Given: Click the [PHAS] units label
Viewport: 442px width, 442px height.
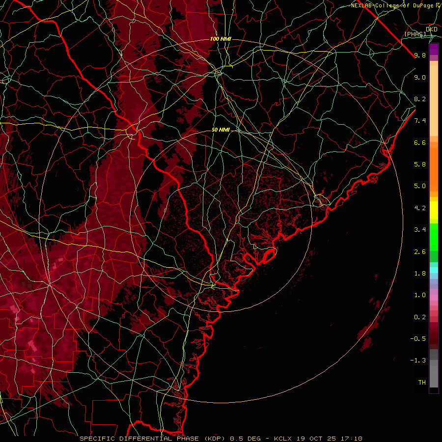Looking at the screenshot, I should (x=415, y=34).
